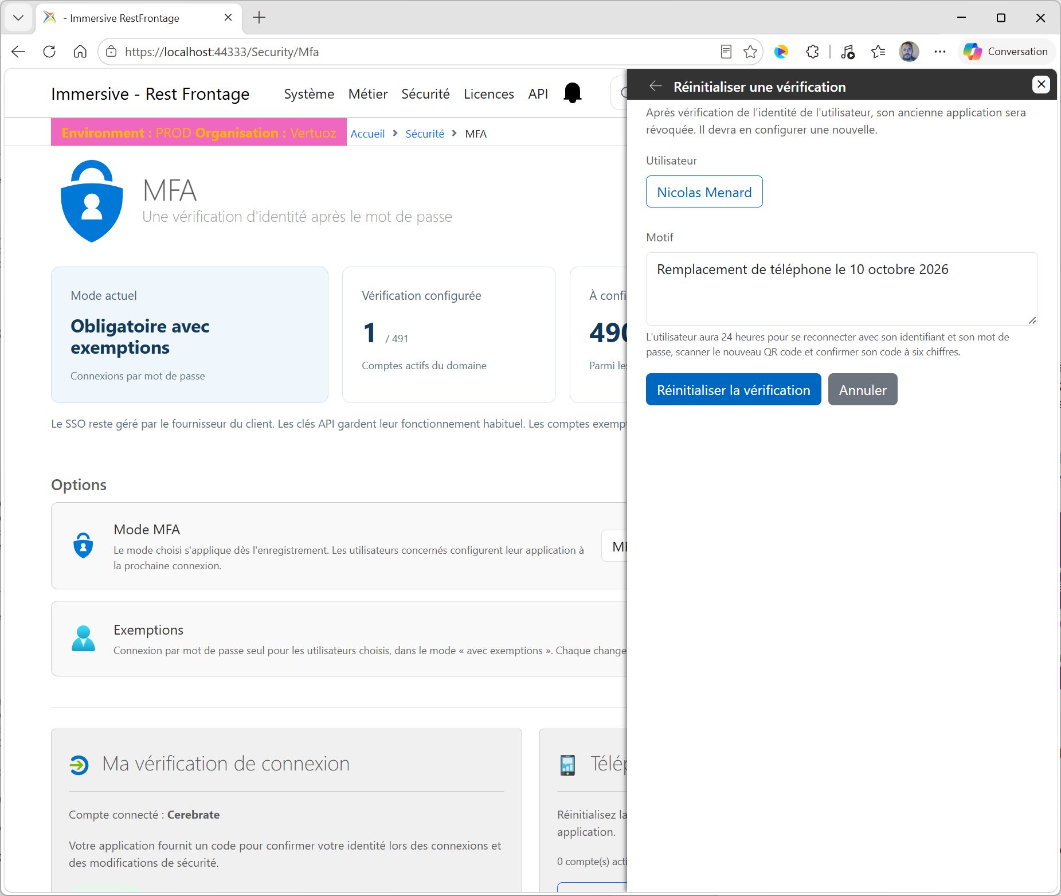Click the browser profile avatar
The width and height of the screenshot is (1061, 896).
click(x=909, y=52)
